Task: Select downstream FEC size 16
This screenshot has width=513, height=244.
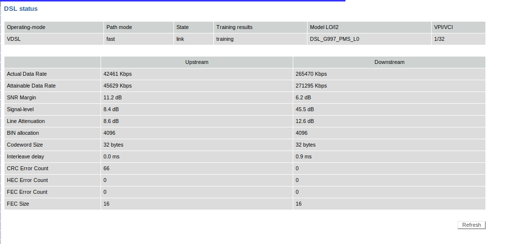Action: tap(298, 203)
